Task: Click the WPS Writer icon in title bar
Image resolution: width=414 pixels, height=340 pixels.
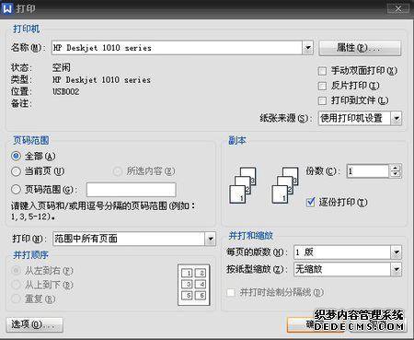Action: [6, 8]
